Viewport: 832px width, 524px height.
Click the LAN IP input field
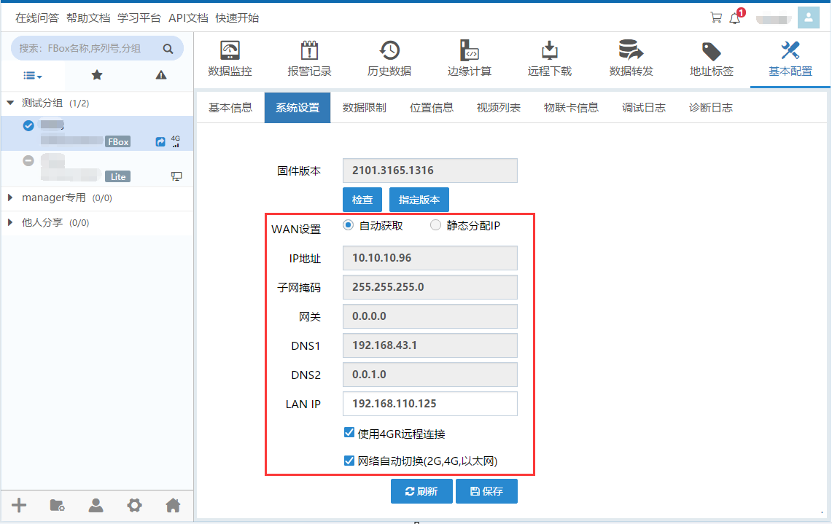[x=429, y=404]
